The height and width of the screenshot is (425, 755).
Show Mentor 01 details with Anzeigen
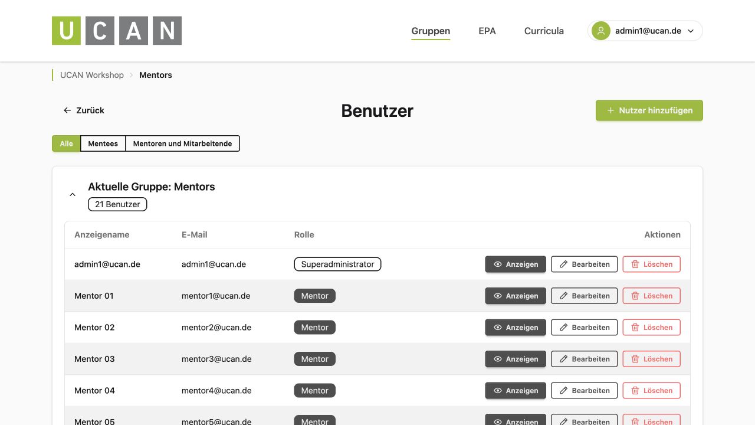tap(516, 296)
